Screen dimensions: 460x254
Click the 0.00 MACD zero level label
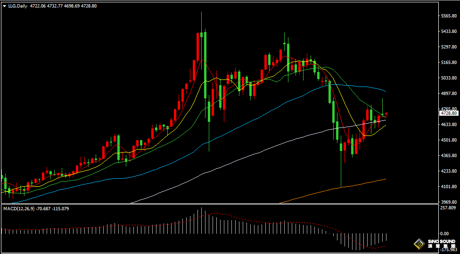(444, 233)
